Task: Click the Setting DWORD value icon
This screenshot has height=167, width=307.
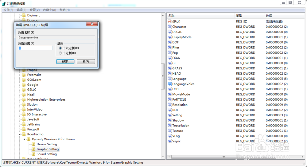Action: coord(170,115)
